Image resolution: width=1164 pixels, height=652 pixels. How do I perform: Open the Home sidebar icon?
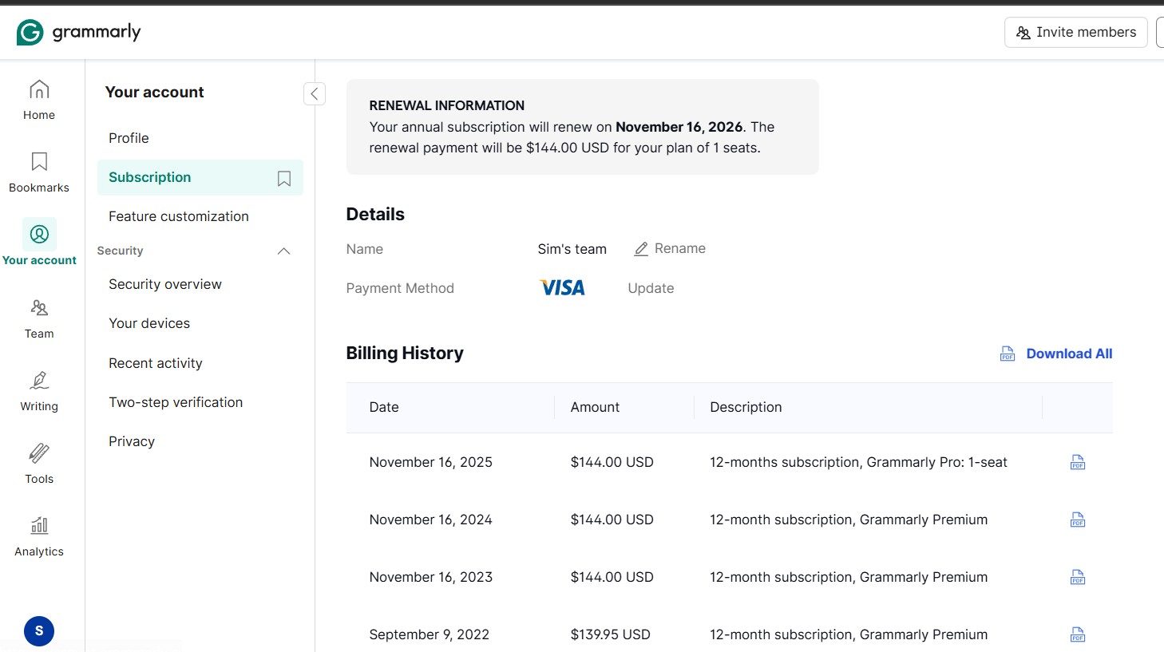[39, 89]
